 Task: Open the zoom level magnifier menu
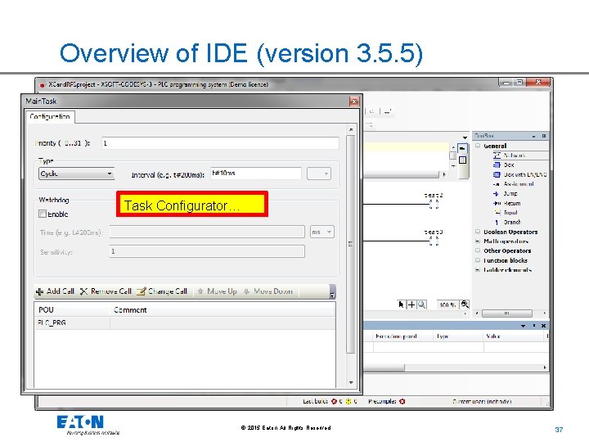pyautogui.click(x=465, y=304)
